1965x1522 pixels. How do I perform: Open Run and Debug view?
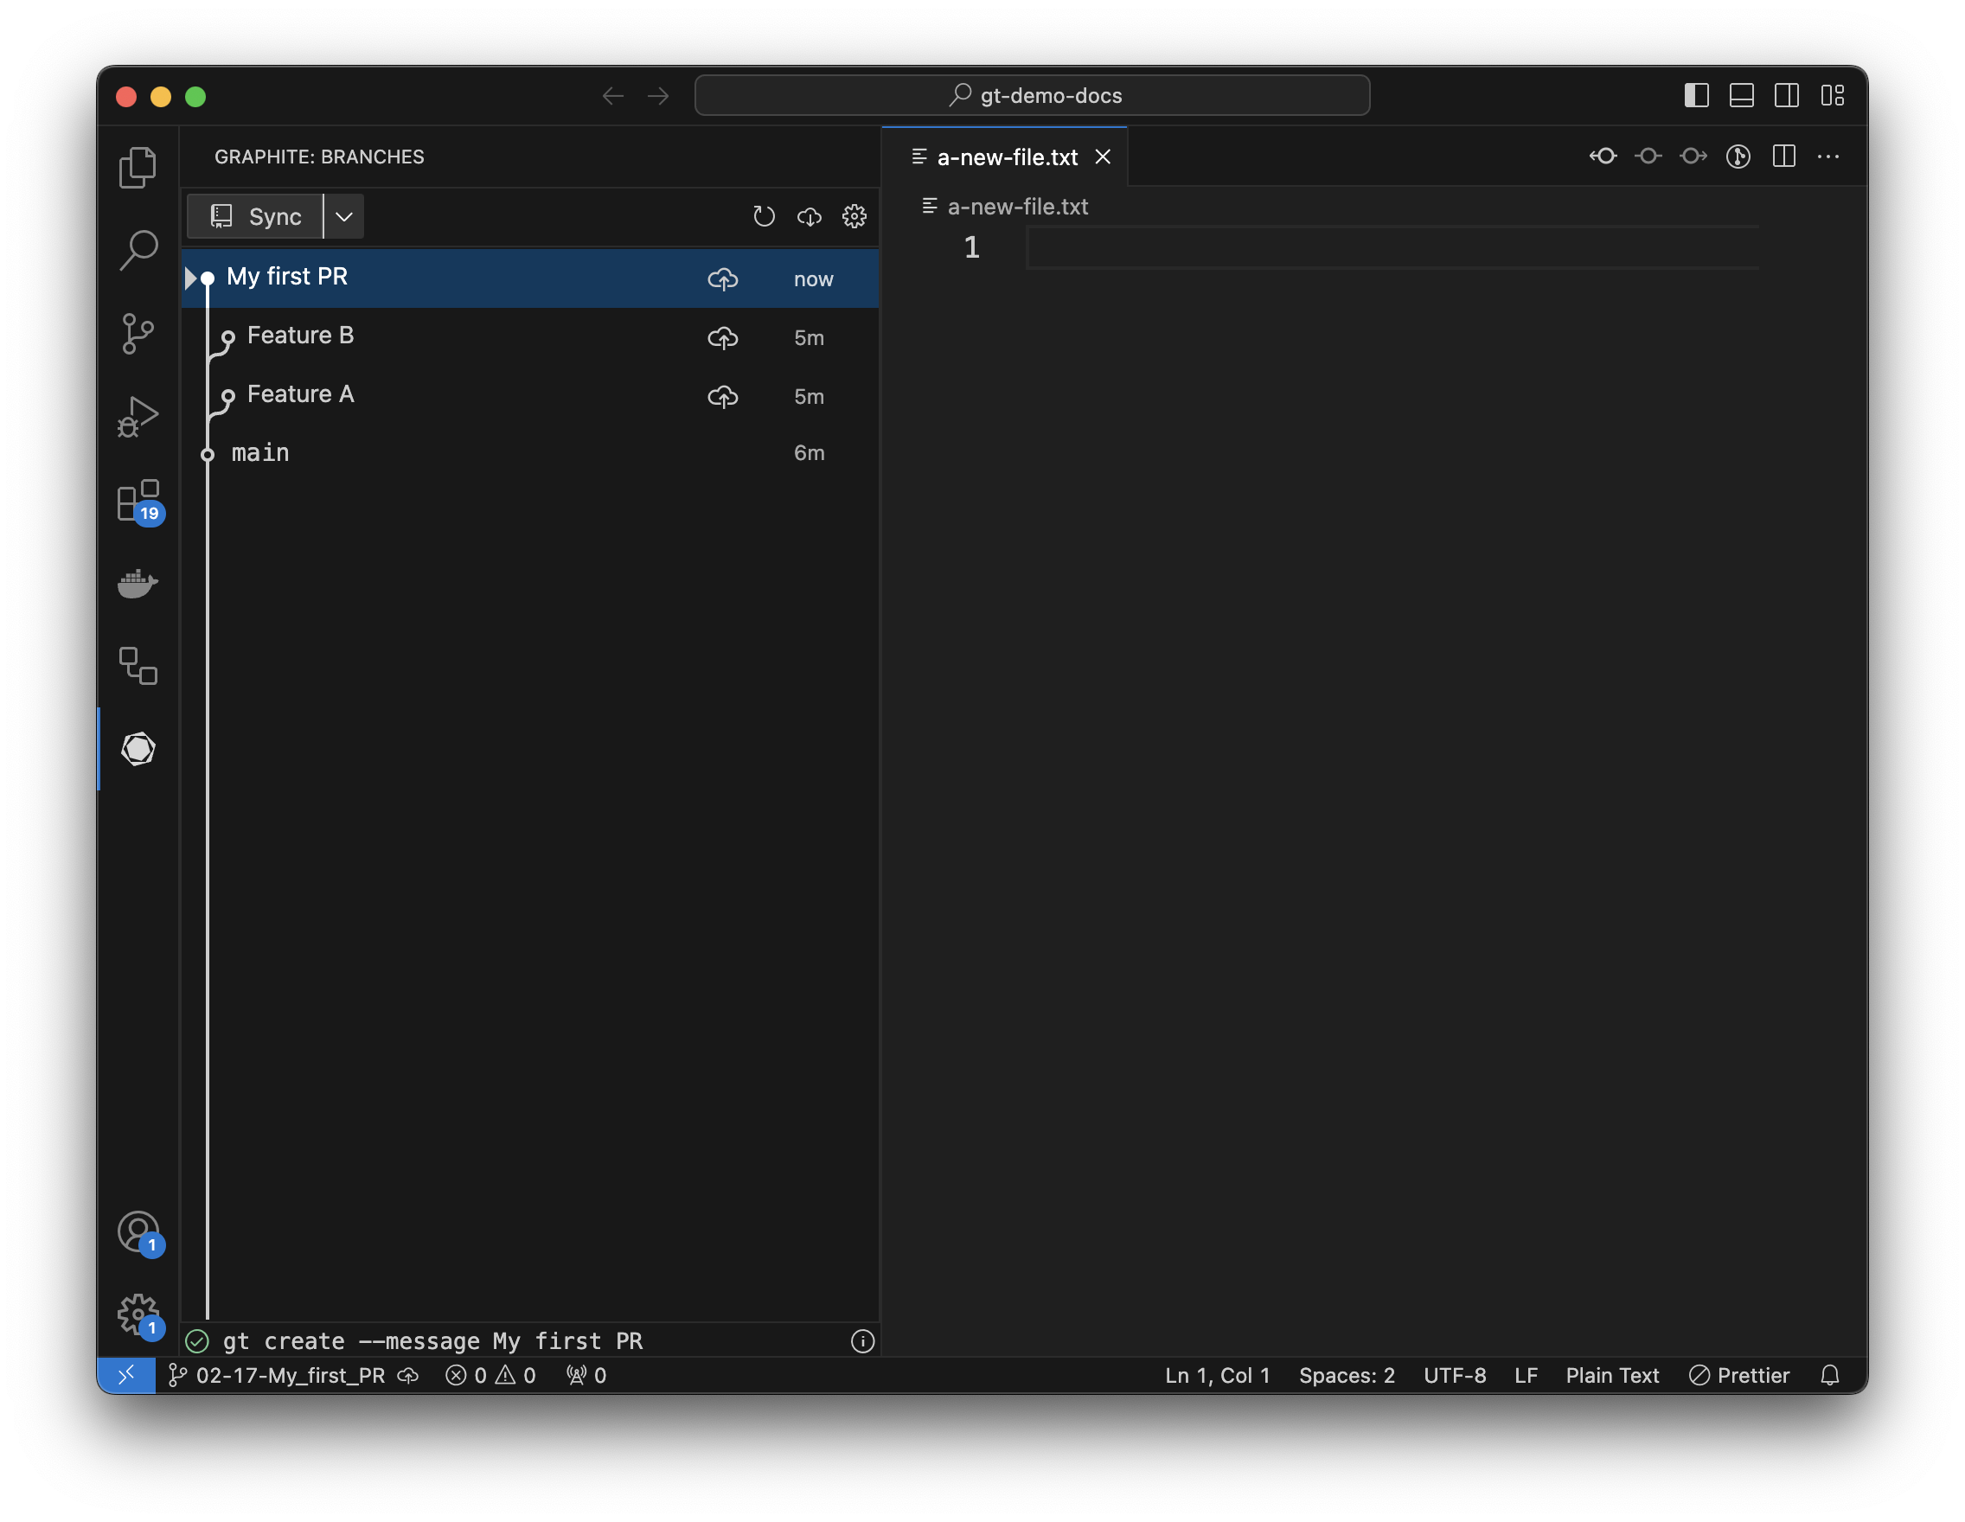(138, 417)
